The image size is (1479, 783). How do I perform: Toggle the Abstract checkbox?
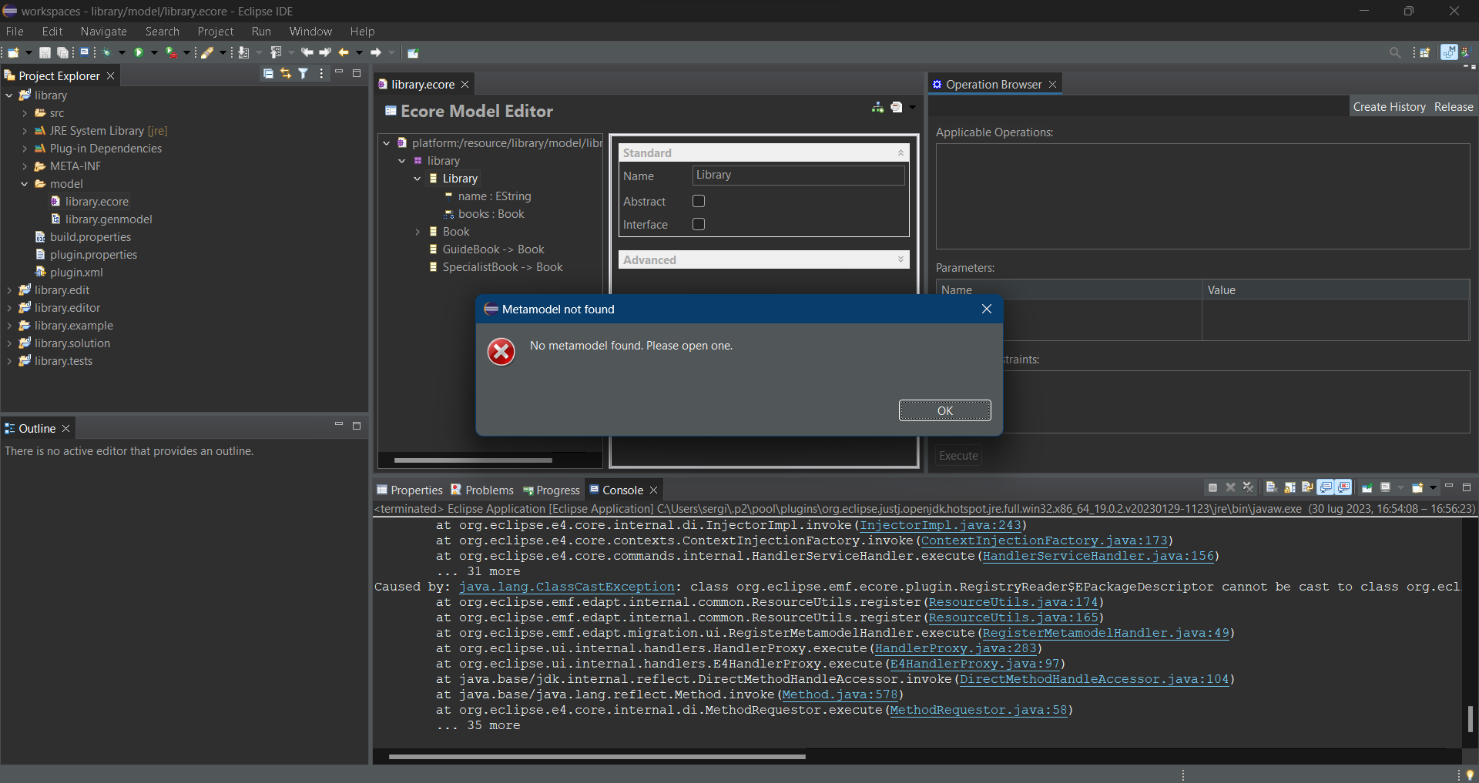coord(699,201)
